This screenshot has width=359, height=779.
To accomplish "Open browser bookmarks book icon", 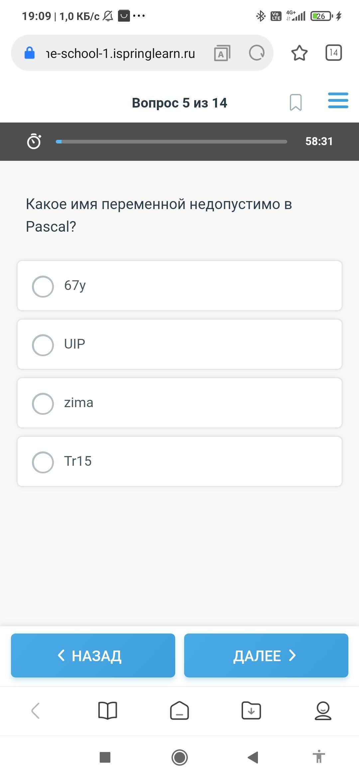I will (108, 710).
